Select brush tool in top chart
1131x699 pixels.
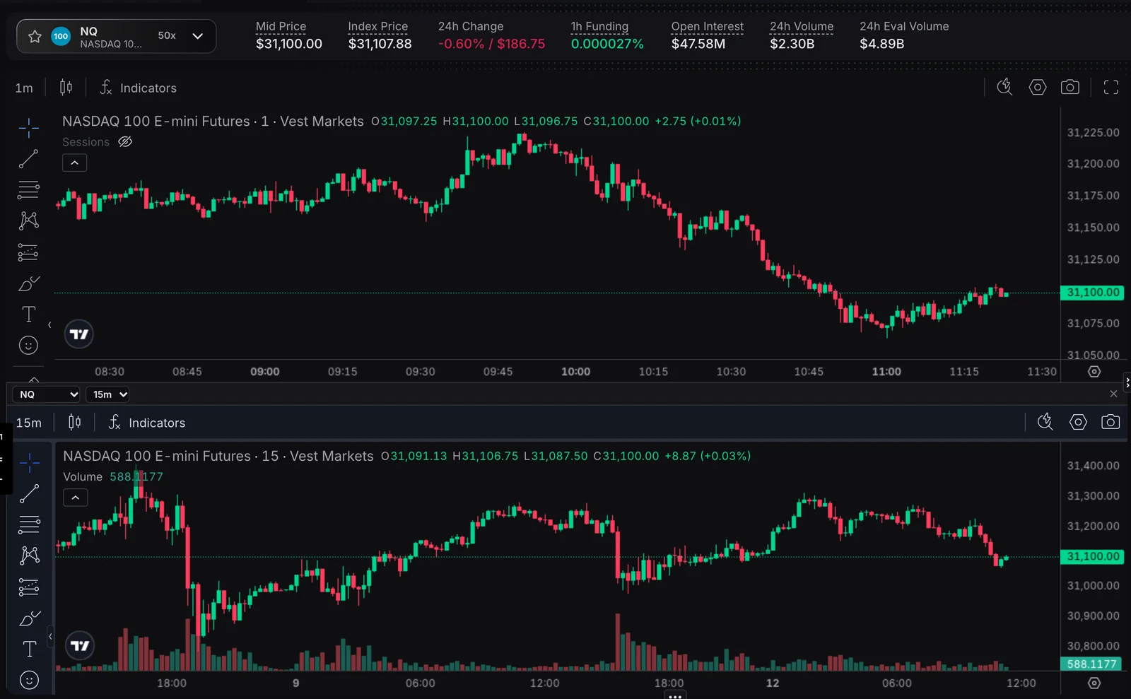click(28, 283)
